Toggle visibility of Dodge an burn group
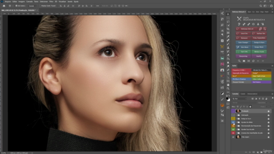Screen dimensions: 274x154 point(233,119)
